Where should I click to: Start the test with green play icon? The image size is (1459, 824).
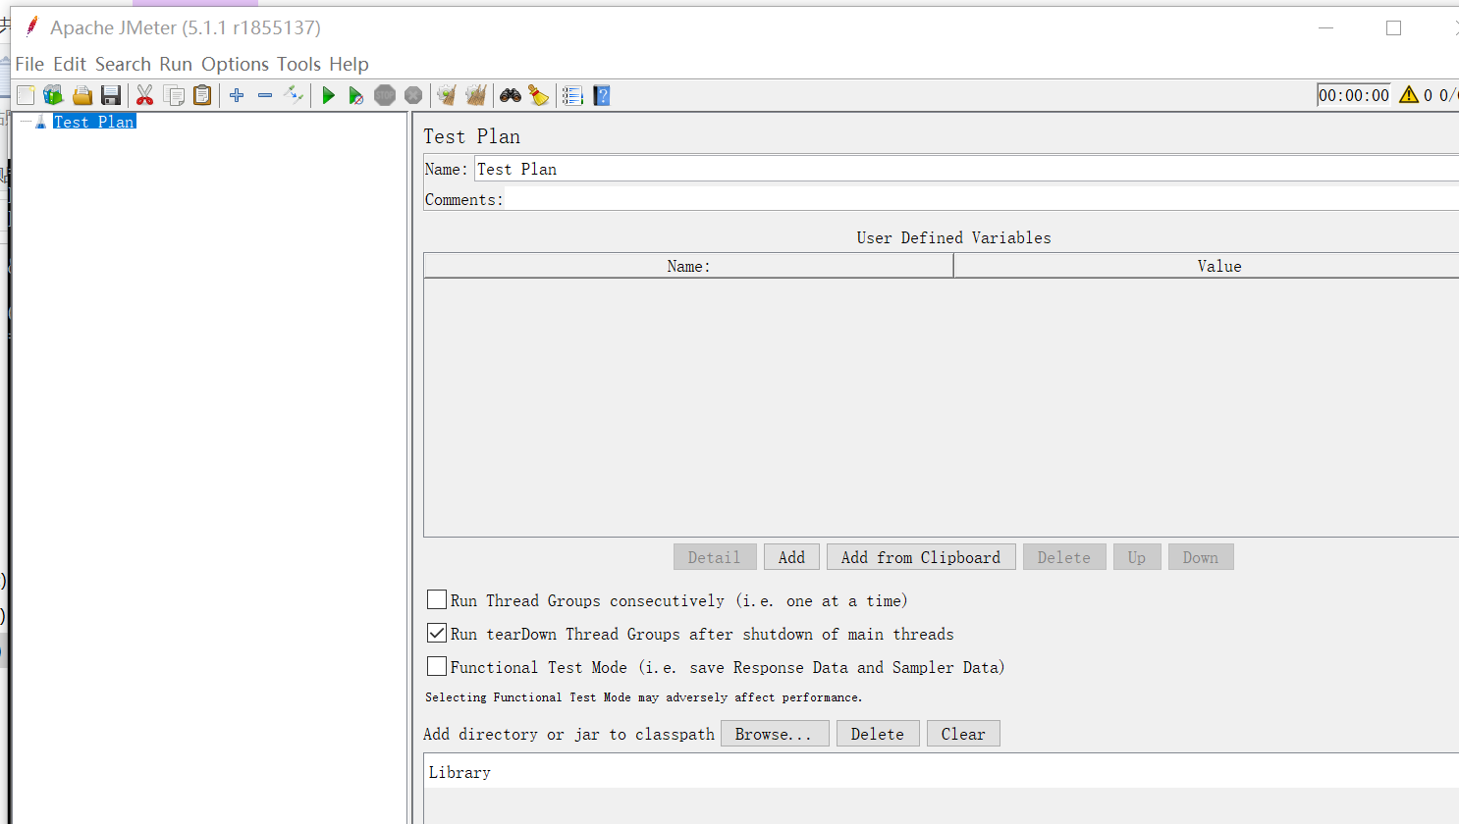pos(329,95)
